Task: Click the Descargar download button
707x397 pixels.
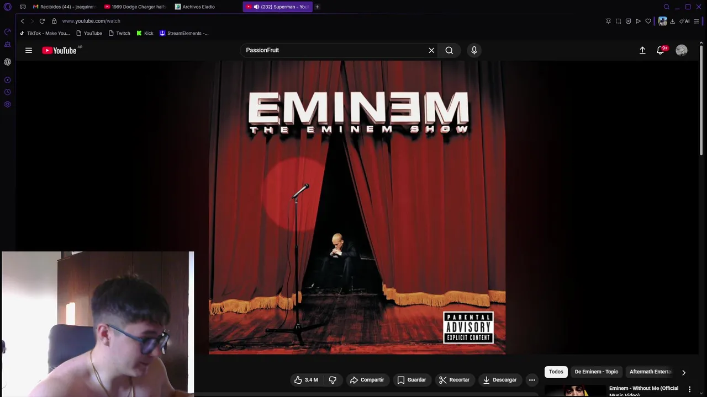Action: 499,380
